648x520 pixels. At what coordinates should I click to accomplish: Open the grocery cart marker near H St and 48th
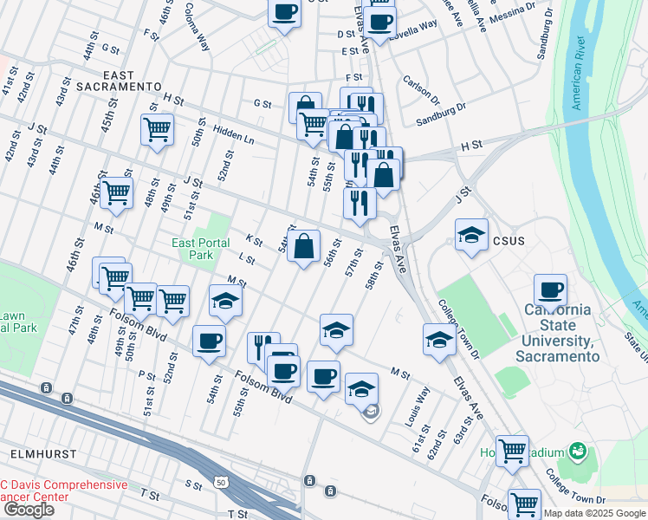click(x=157, y=131)
